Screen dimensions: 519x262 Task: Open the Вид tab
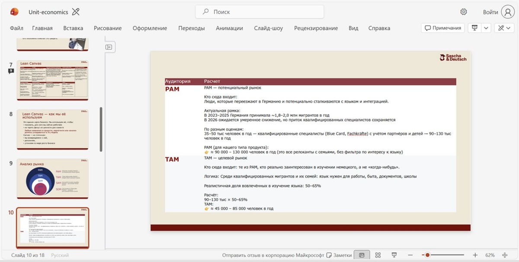pyautogui.click(x=353, y=28)
